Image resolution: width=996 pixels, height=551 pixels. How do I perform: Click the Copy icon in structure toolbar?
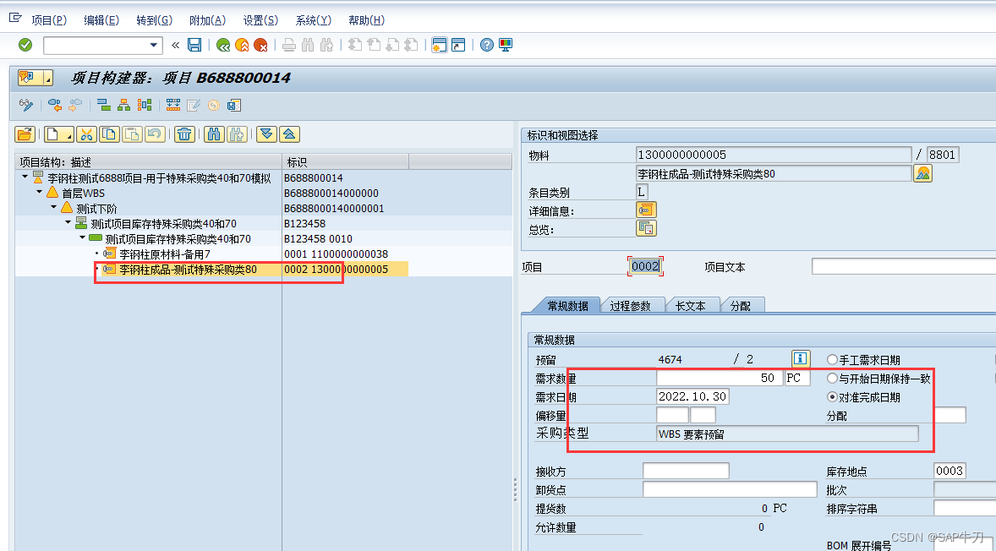pyautogui.click(x=110, y=134)
